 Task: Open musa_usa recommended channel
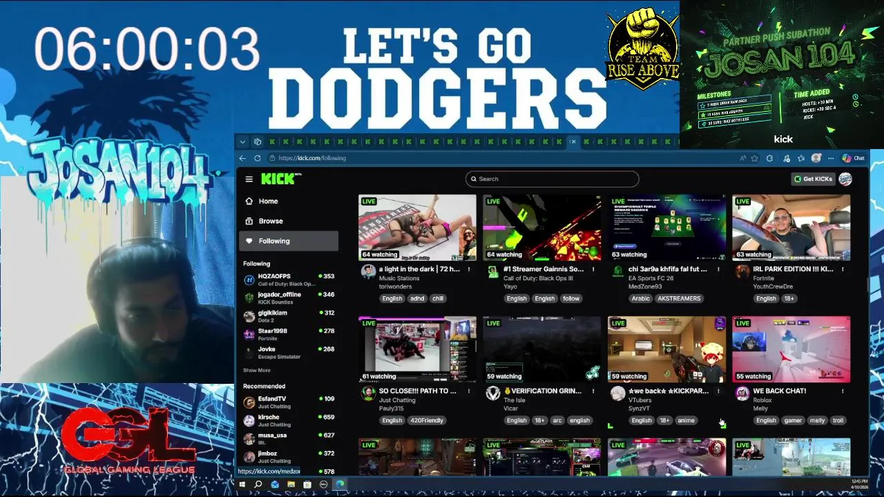tap(289, 438)
